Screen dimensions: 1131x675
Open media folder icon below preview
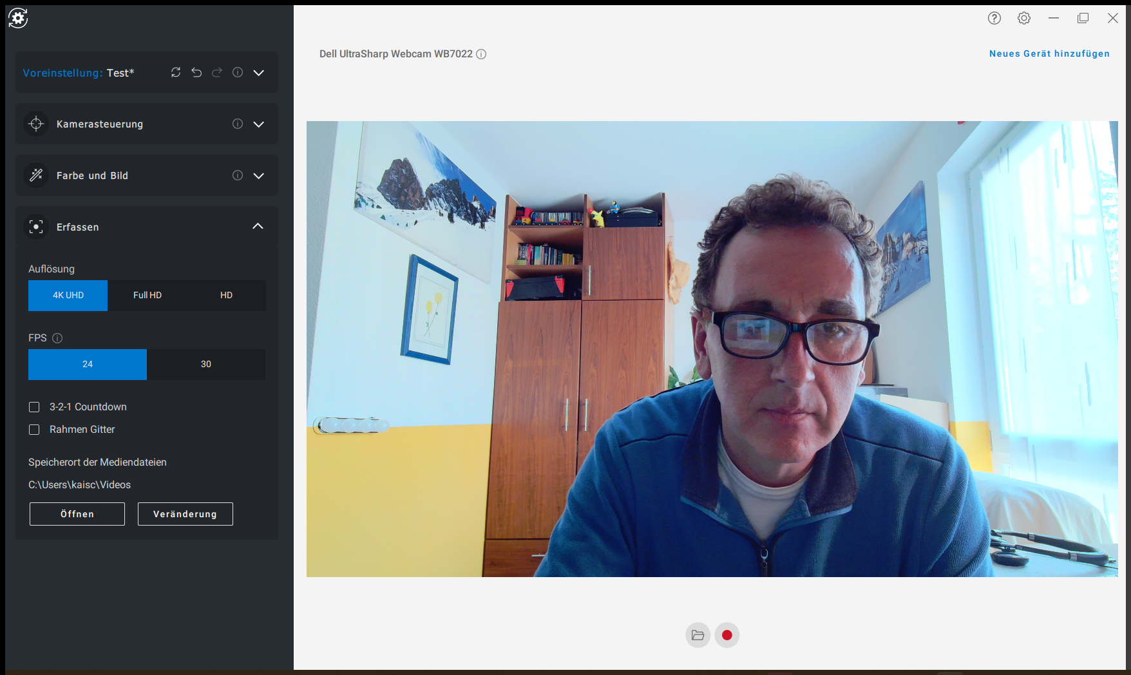[x=698, y=635]
